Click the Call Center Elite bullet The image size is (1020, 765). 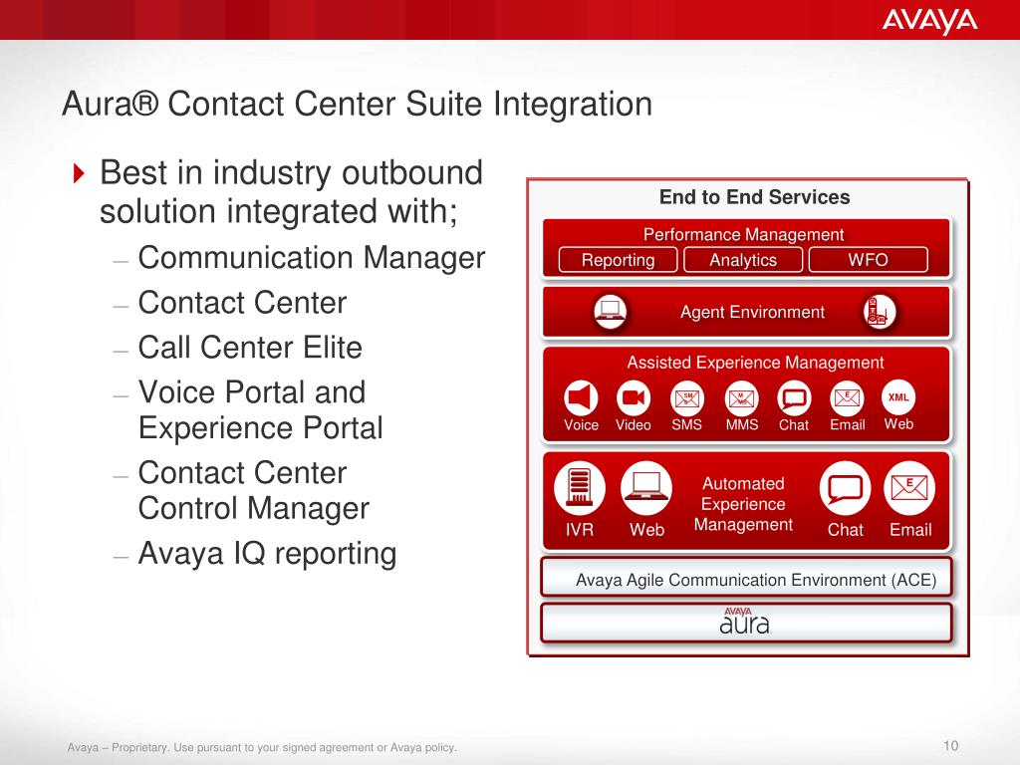pos(250,348)
